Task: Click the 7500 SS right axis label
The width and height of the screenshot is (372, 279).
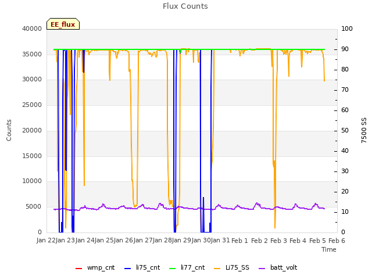Action: pyautogui.click(x=364, y=130)
